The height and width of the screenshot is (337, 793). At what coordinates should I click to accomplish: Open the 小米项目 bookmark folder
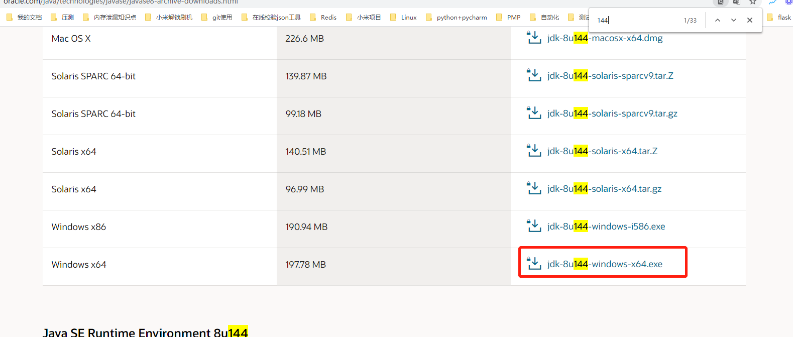point(364,17)
